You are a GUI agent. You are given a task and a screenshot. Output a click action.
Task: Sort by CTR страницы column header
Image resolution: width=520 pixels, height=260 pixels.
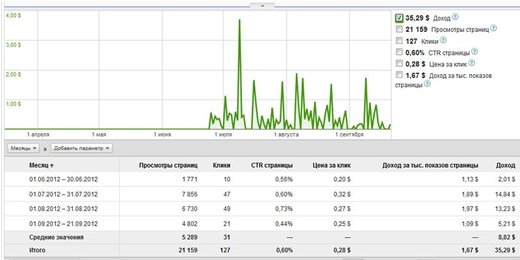pos(272,165)
